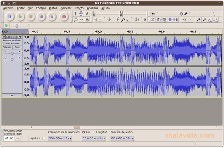The height and width of the screenshot is (148, 224).
Task: Open the selection start time format dropdown
Action: tap(71, 138)
